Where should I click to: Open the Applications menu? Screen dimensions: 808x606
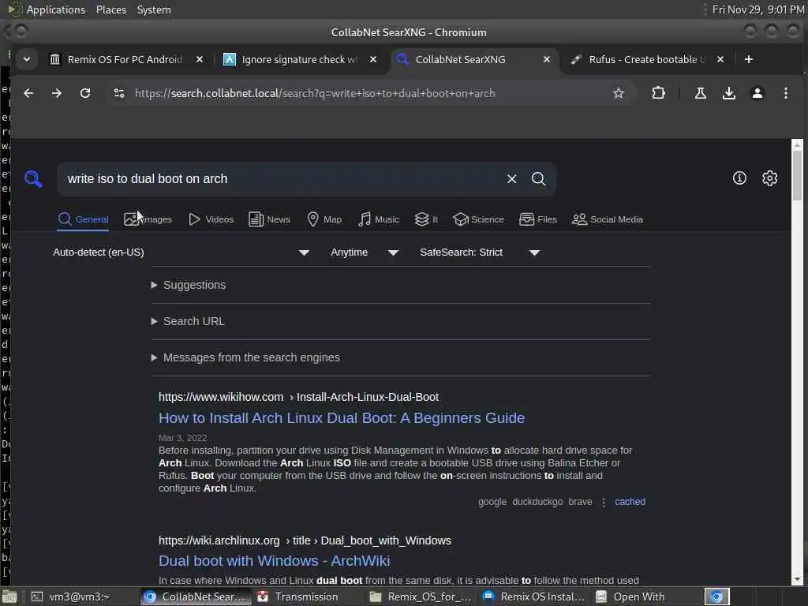56,9
